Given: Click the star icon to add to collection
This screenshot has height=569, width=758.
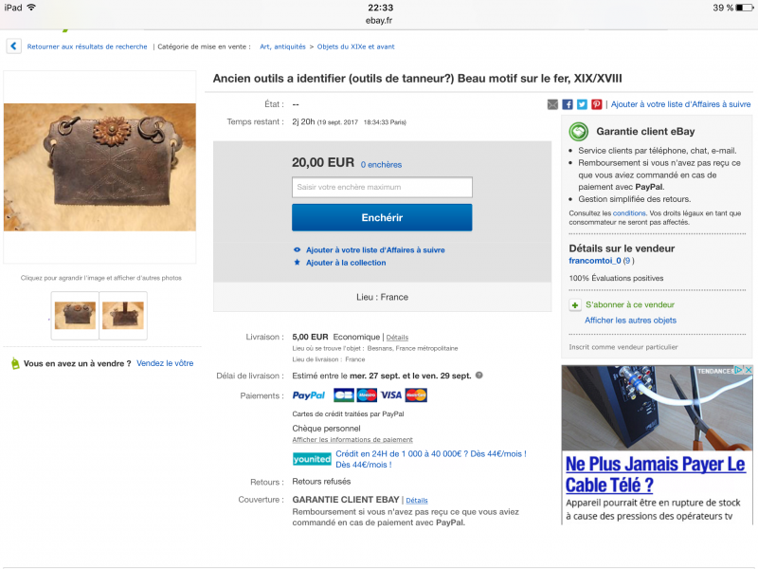Looking at the screenshot, I should tap(297, 263).
